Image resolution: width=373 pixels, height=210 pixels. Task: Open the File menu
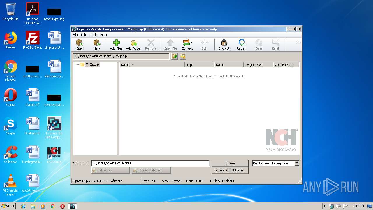[75, 35]
